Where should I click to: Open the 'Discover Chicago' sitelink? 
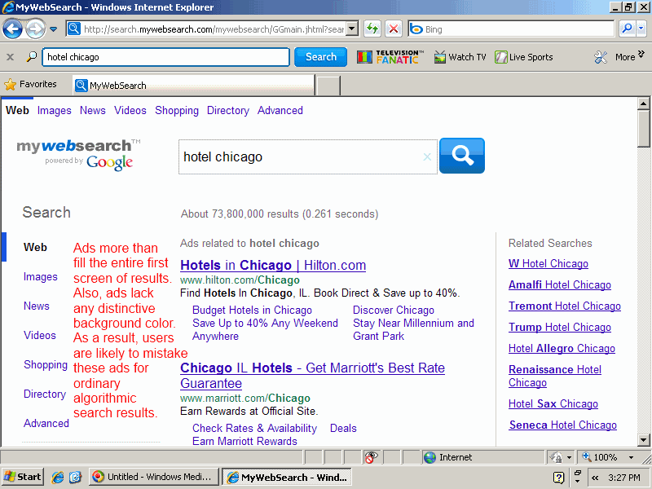point(394,311)
